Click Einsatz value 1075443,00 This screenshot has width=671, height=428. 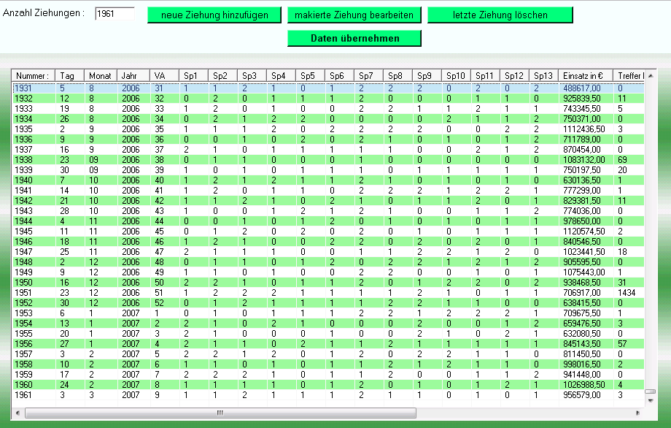[x=584, y=272]
